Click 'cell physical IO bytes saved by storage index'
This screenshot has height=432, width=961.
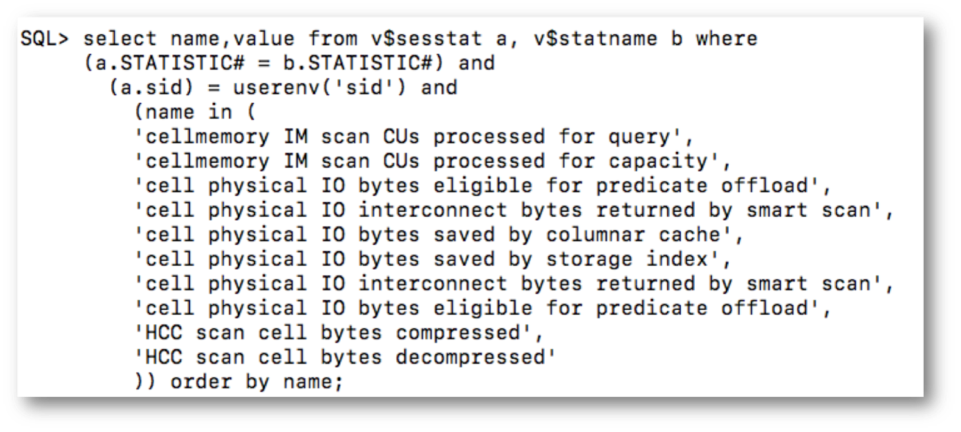point(433,259)
